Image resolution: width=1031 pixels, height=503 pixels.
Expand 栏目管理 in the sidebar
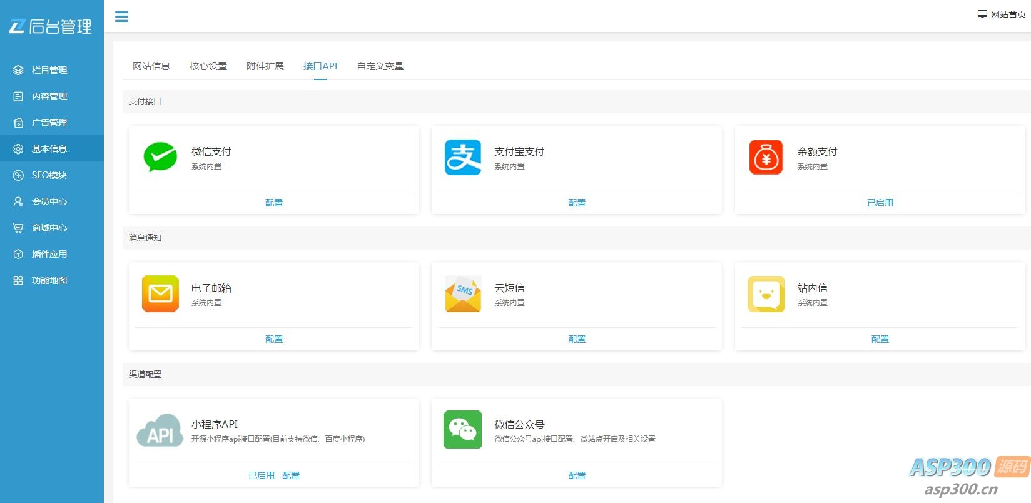(x=49, y=70)
